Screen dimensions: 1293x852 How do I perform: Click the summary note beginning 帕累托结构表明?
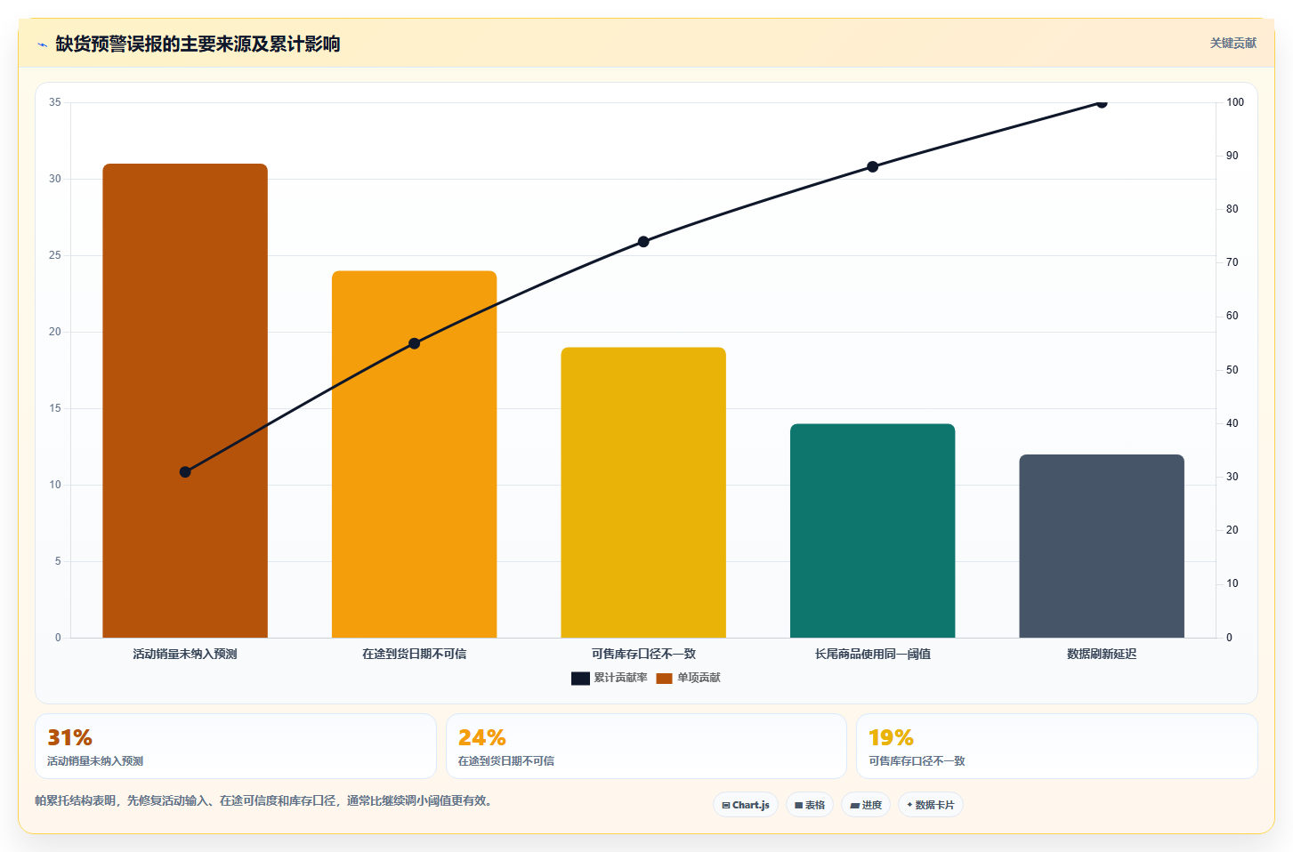264,800
